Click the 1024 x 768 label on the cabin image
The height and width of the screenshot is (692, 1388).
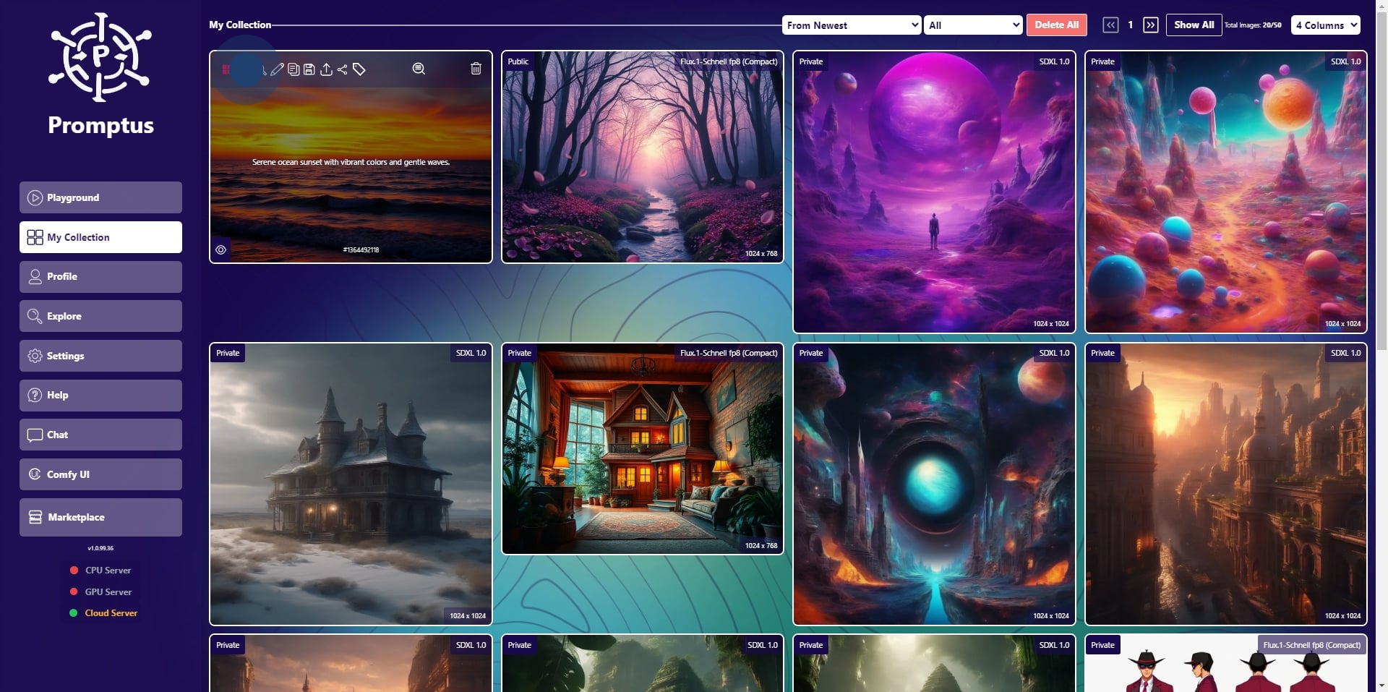click(x=761, y=546)
